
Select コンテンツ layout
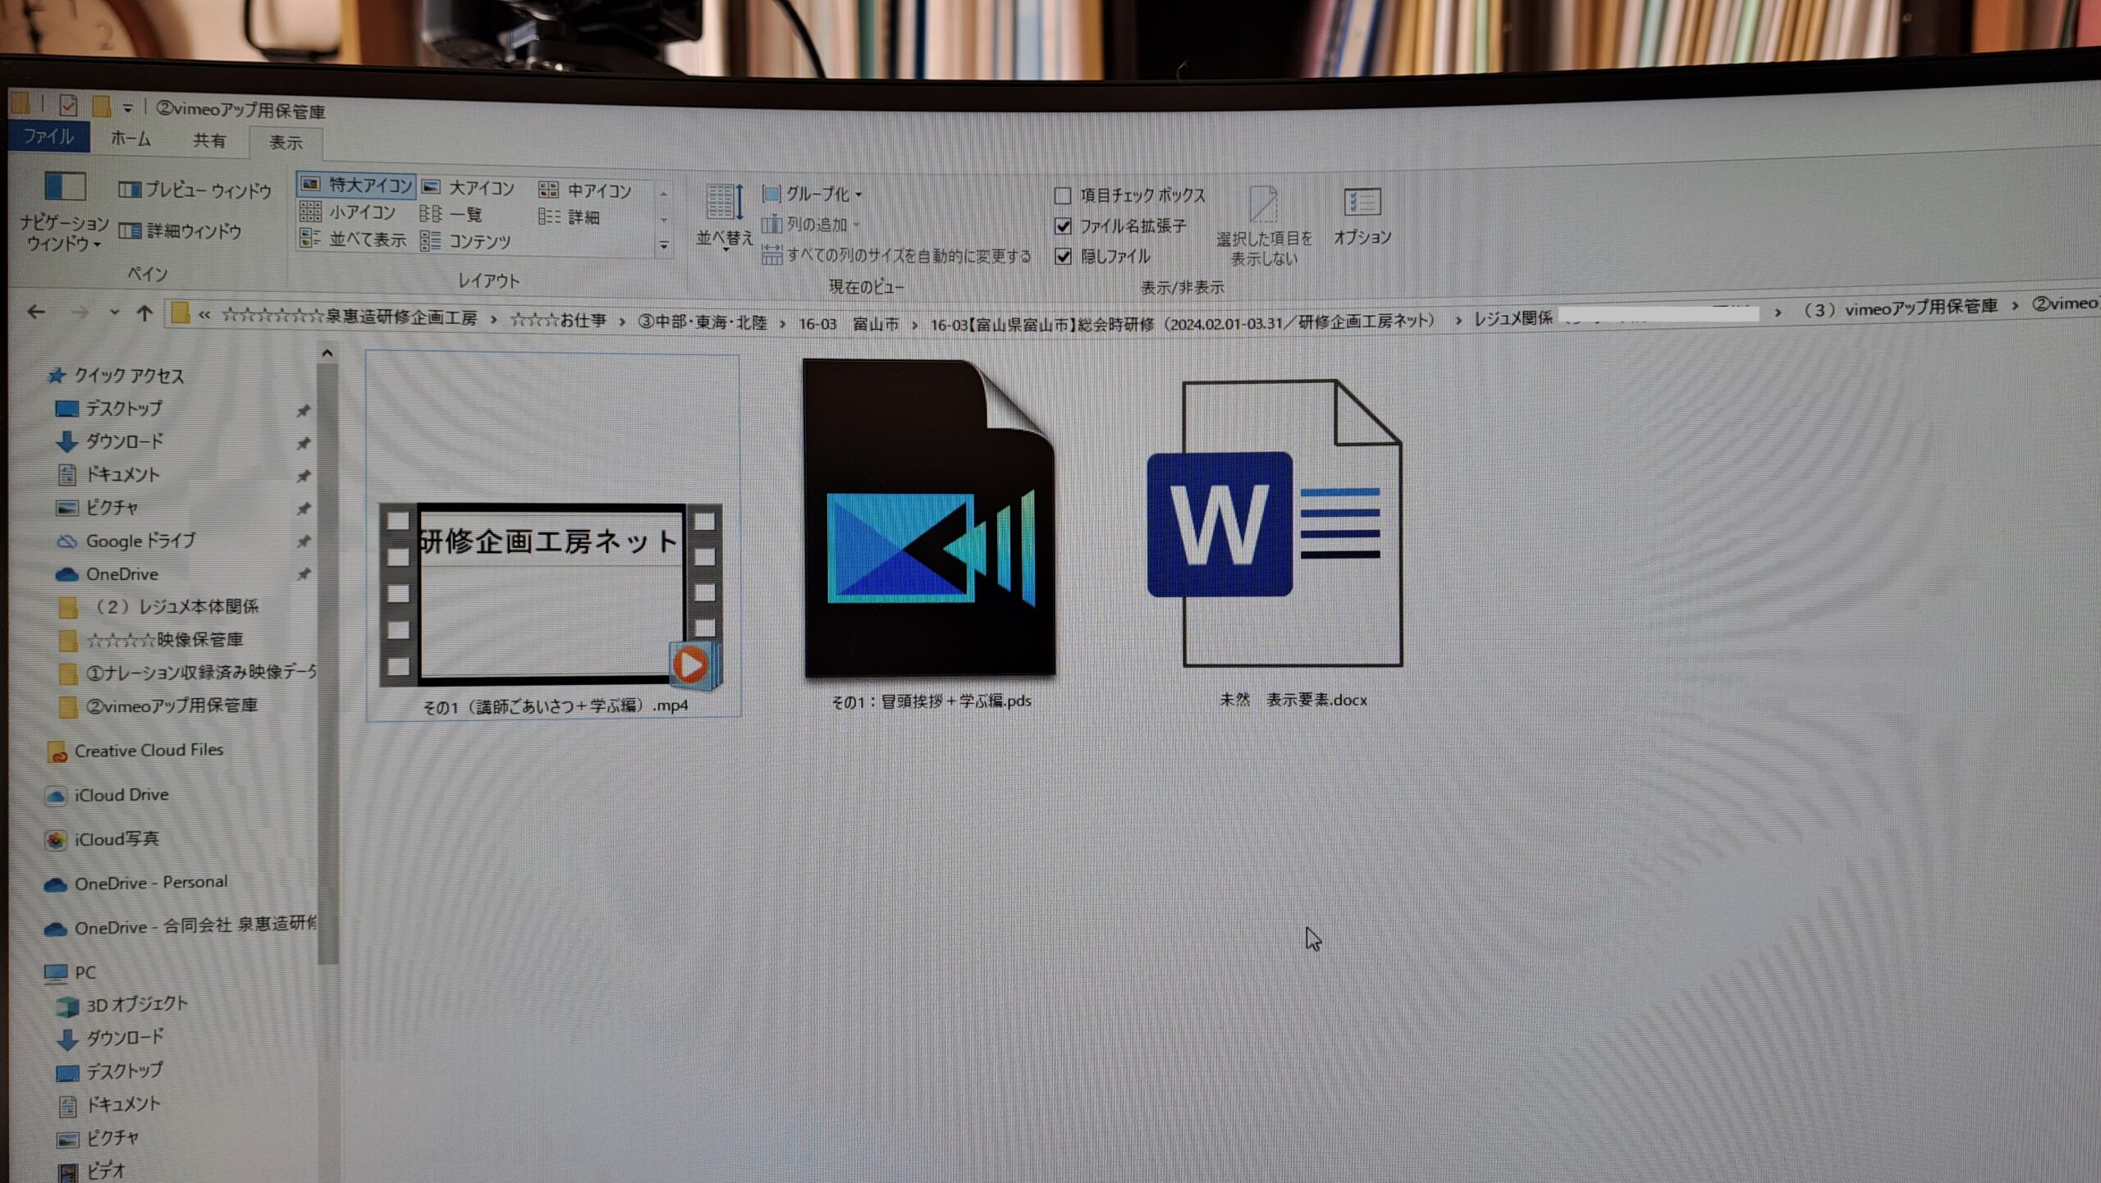pos(465,241)
